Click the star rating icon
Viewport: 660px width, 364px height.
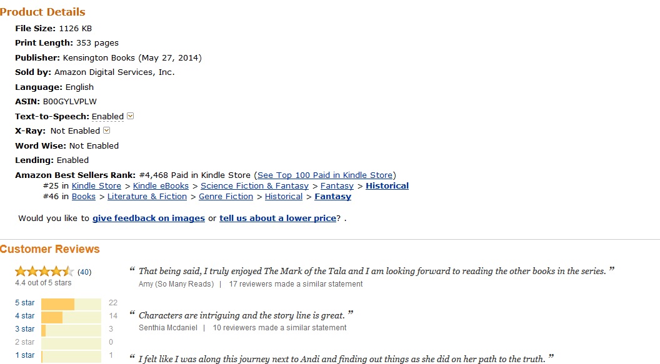pos(44,272)
